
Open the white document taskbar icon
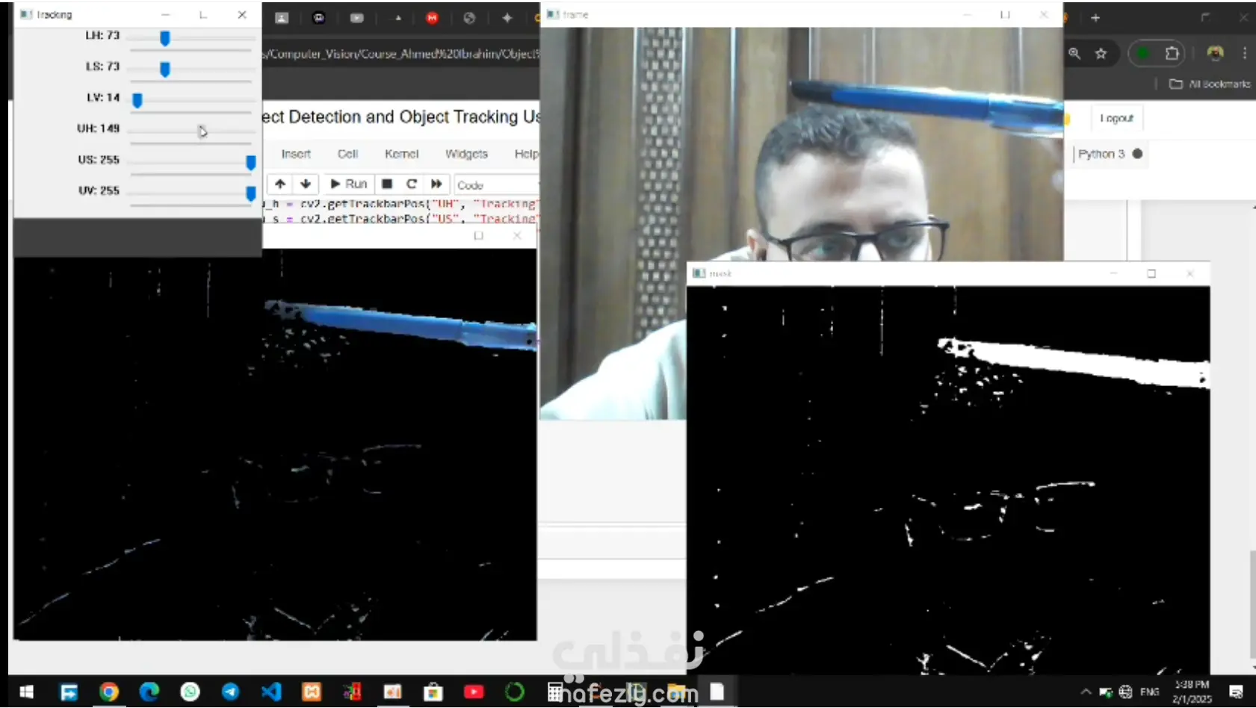click(x=717, y=692)
